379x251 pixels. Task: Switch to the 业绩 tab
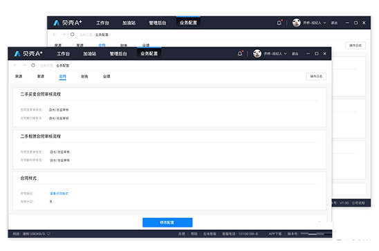[107, 76]
